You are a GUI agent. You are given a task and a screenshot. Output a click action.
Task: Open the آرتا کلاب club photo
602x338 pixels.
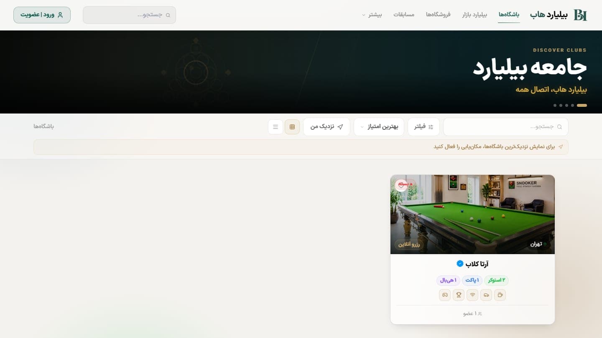[x=472, y=214]
